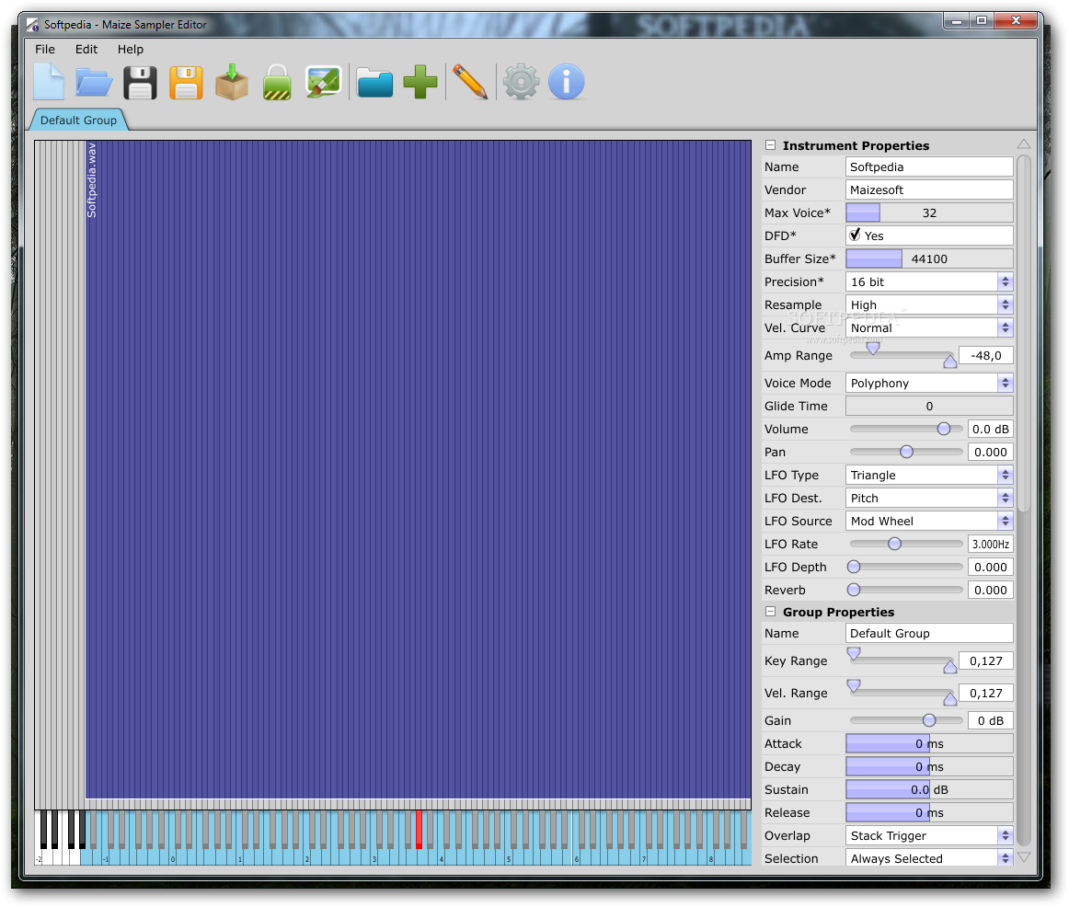Click the Vel. Range 0,127 value box
This screenshot has width=1069, height=907.
pos(986,693)
